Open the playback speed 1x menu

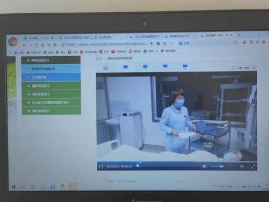pos(241,166)
